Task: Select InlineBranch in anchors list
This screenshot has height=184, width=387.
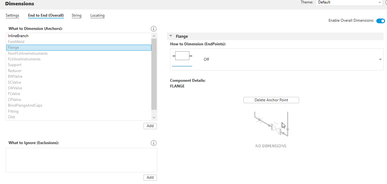Action: pos(79,36)
